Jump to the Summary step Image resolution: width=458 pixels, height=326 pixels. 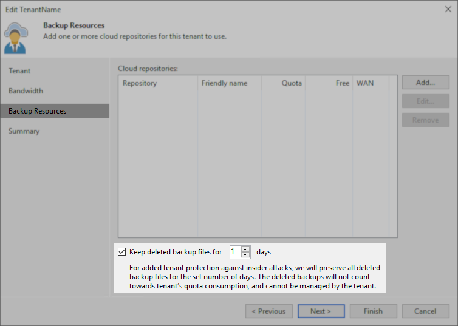pyautogui.click(x=24, y=131)
